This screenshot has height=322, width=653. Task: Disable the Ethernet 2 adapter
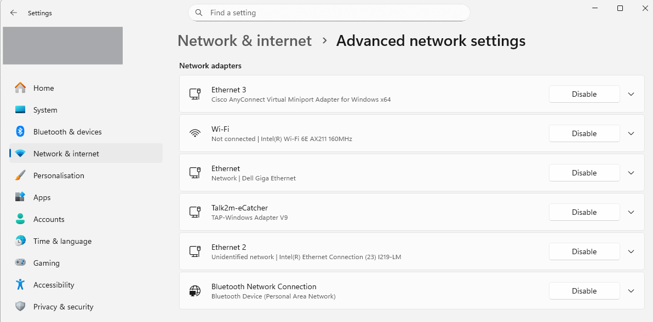584,251
